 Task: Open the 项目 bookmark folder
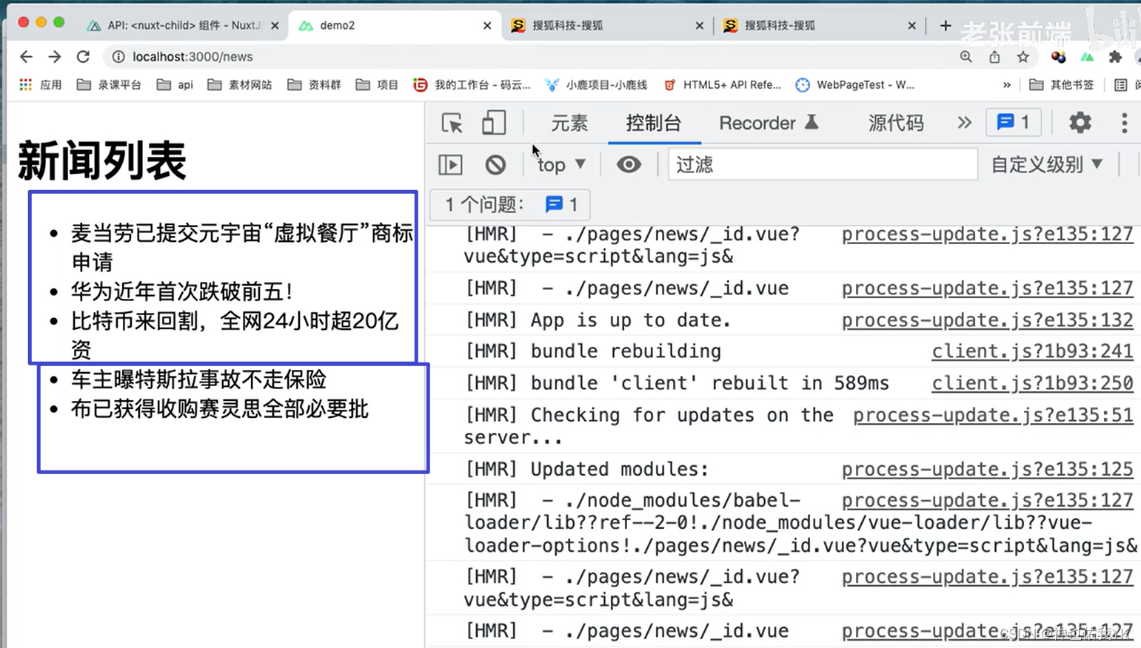377,85
